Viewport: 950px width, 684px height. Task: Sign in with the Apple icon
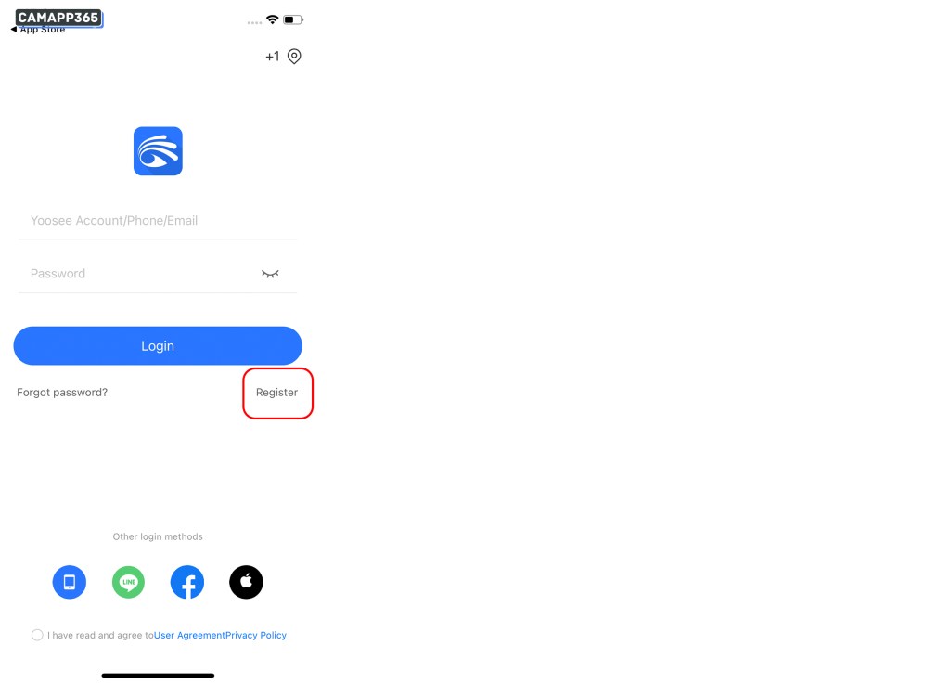coord(246,582)
